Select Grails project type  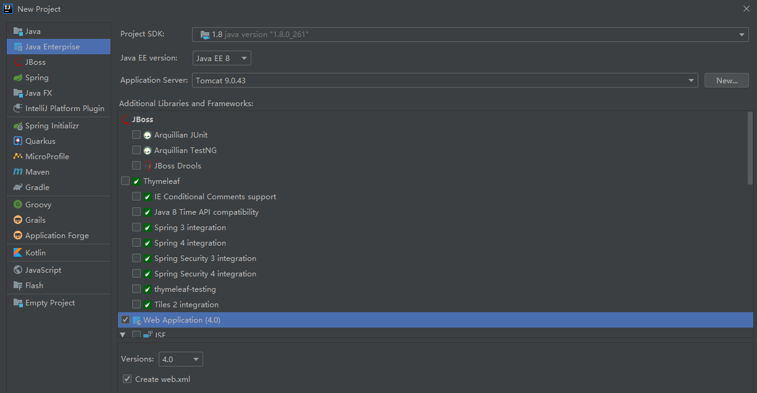(59, 220)
